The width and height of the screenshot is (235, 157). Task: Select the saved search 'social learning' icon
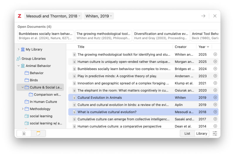pyautogui.click(x=27, y=116)
